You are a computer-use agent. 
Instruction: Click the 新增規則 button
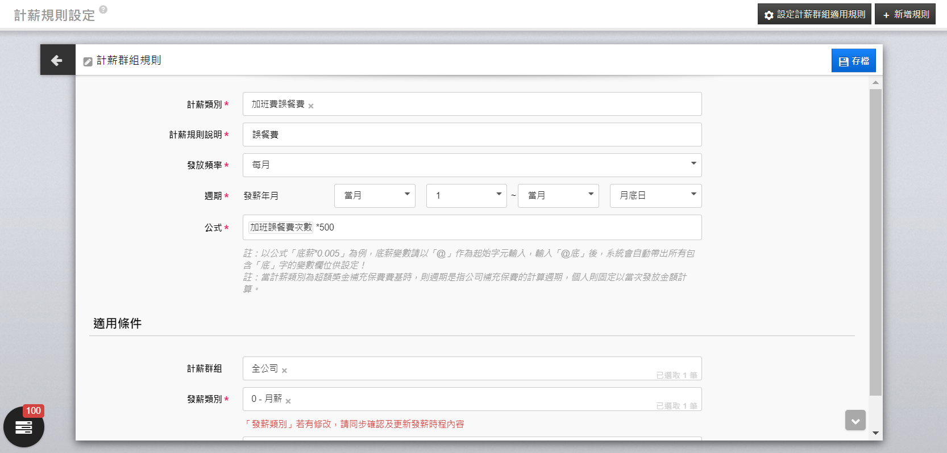point(905,14)
